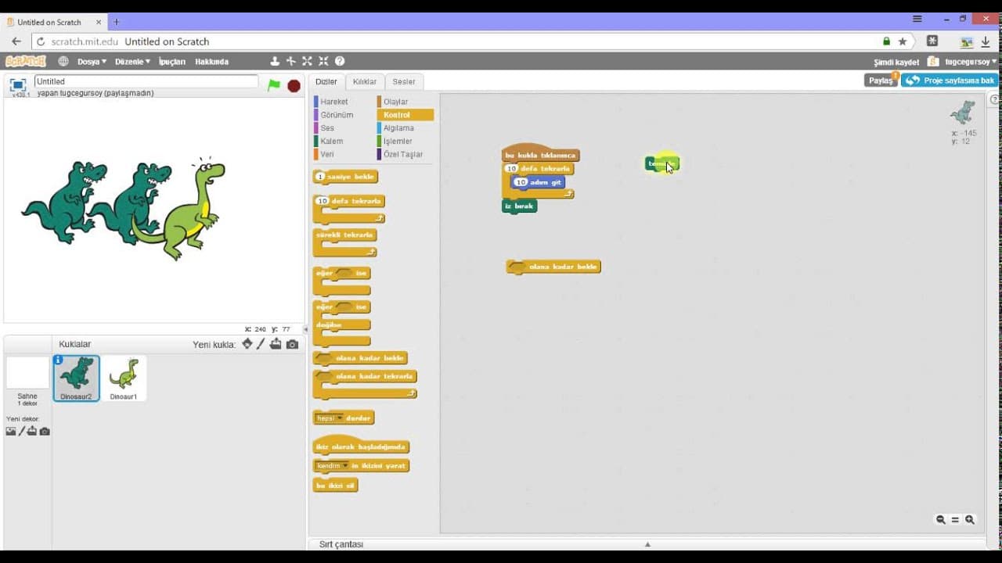Zoom out the scripts area

click(941, 520)
